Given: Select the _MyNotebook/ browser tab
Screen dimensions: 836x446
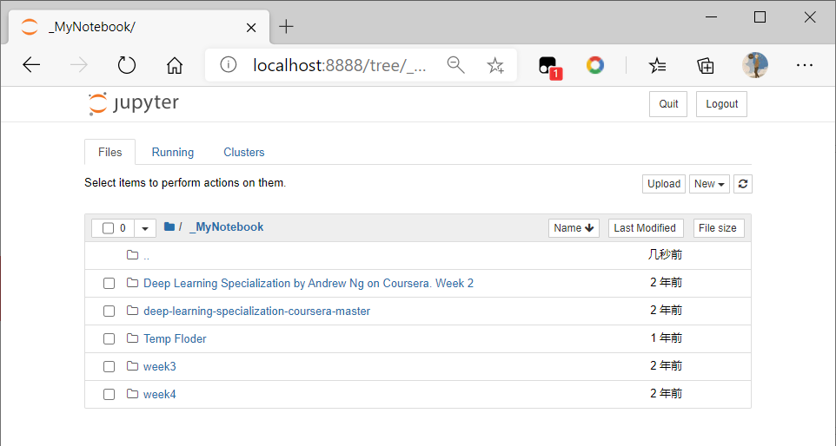Looking at the screenshot, I should [139, 27].
